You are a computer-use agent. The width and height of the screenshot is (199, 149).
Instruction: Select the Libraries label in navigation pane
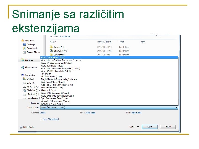29,60
